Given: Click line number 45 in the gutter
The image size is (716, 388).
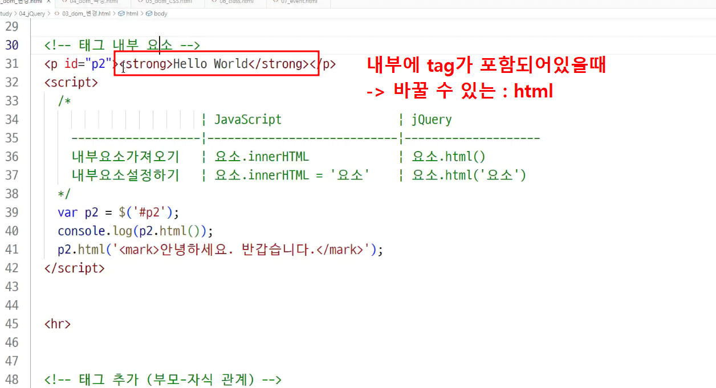Looking at the screenshot, I should point(12,324).
